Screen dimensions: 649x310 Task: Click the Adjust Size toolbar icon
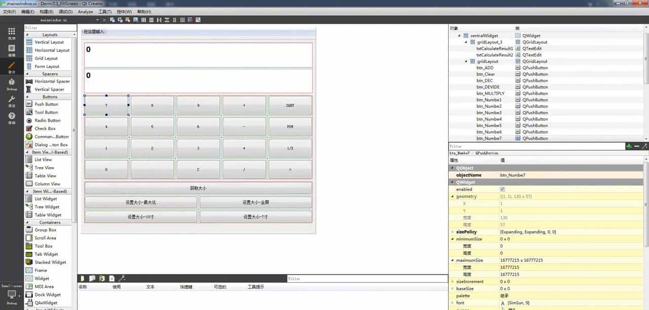[x=197, y=20]
